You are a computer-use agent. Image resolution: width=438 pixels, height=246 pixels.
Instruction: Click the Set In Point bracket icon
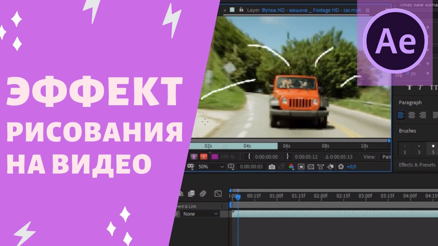pyautogui.click(x=249, y=156)
